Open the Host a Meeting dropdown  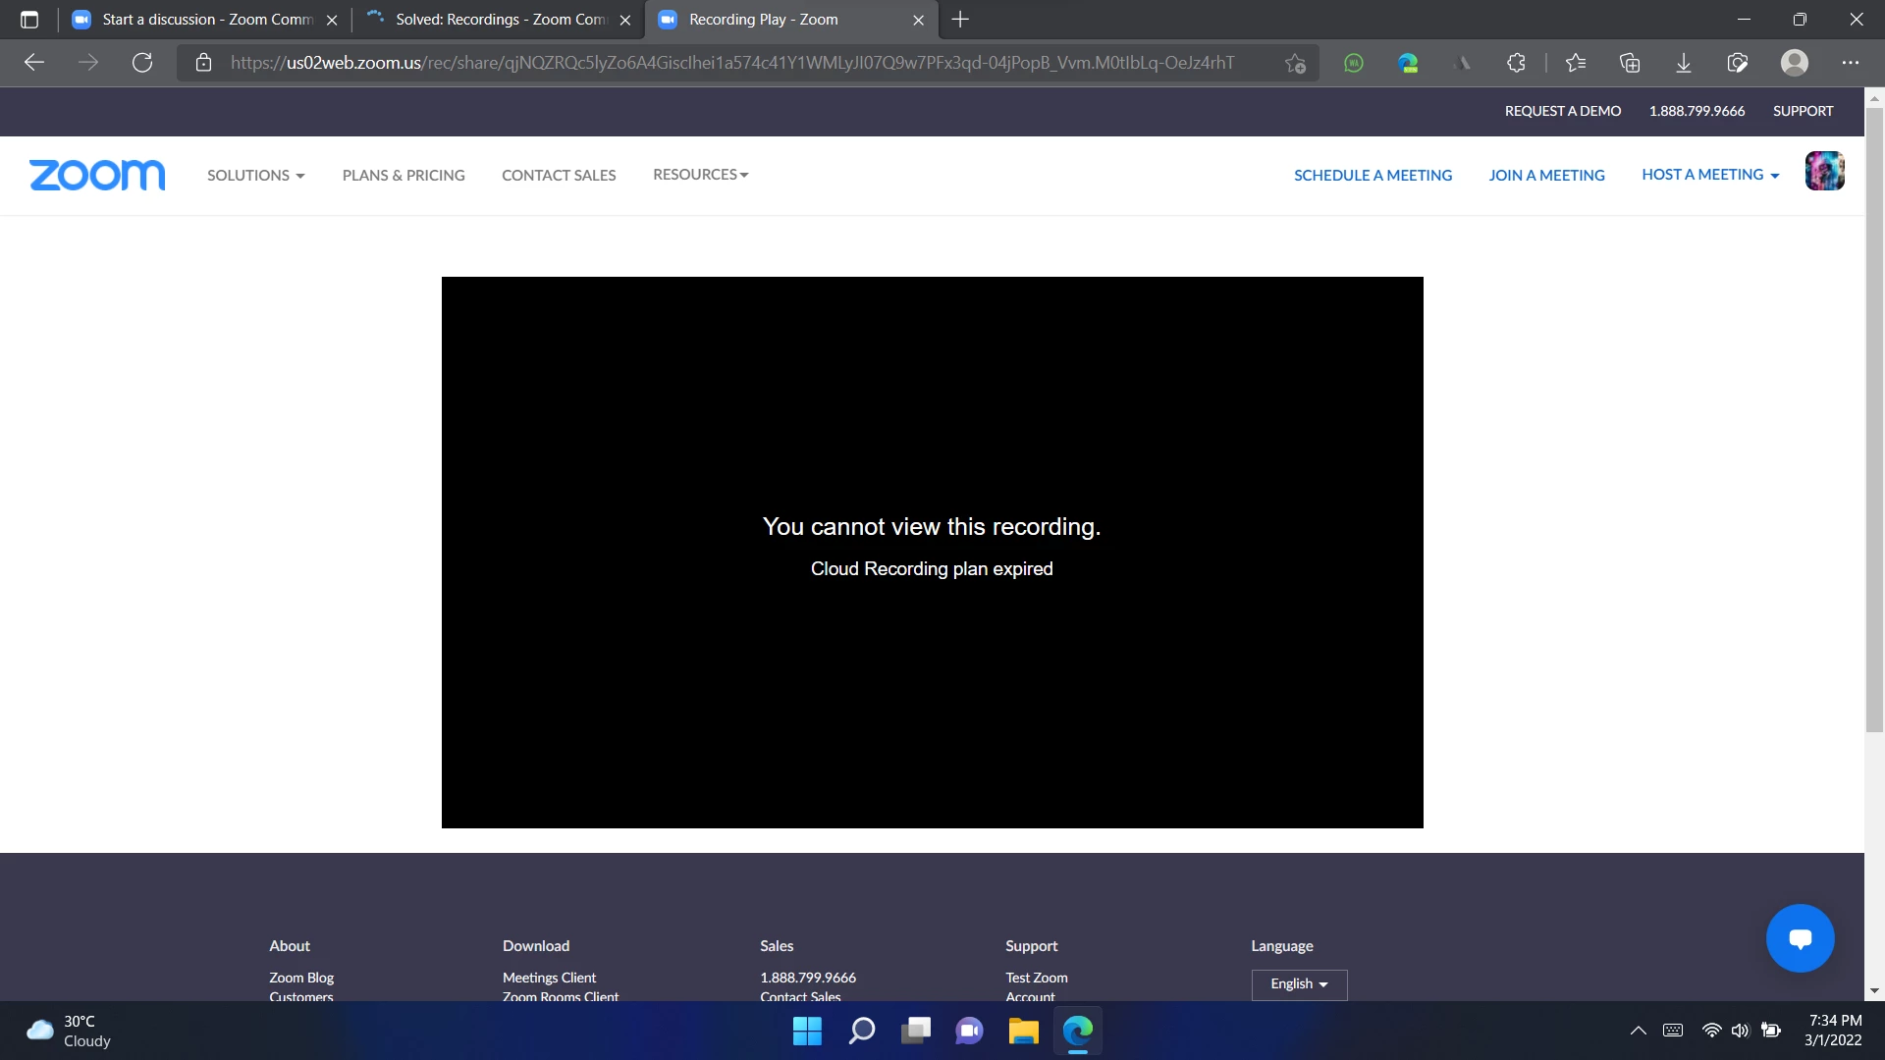1709,174
